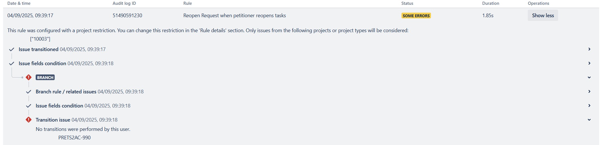This screenshot has width=600, height=145.
Task: Collapse the BRANCH section chevron
Action: pyautogui.click(x=589, y=77)
